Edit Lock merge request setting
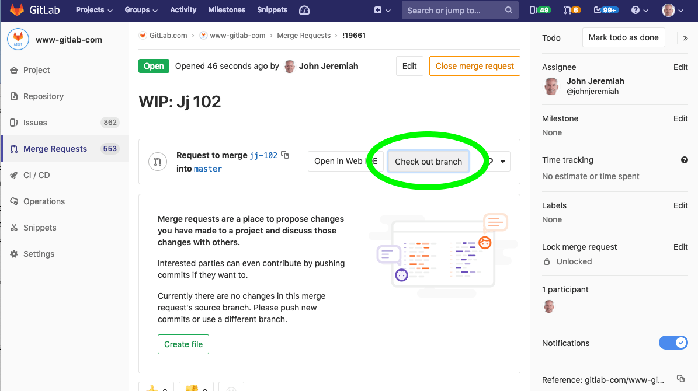 tap(680, 247)
